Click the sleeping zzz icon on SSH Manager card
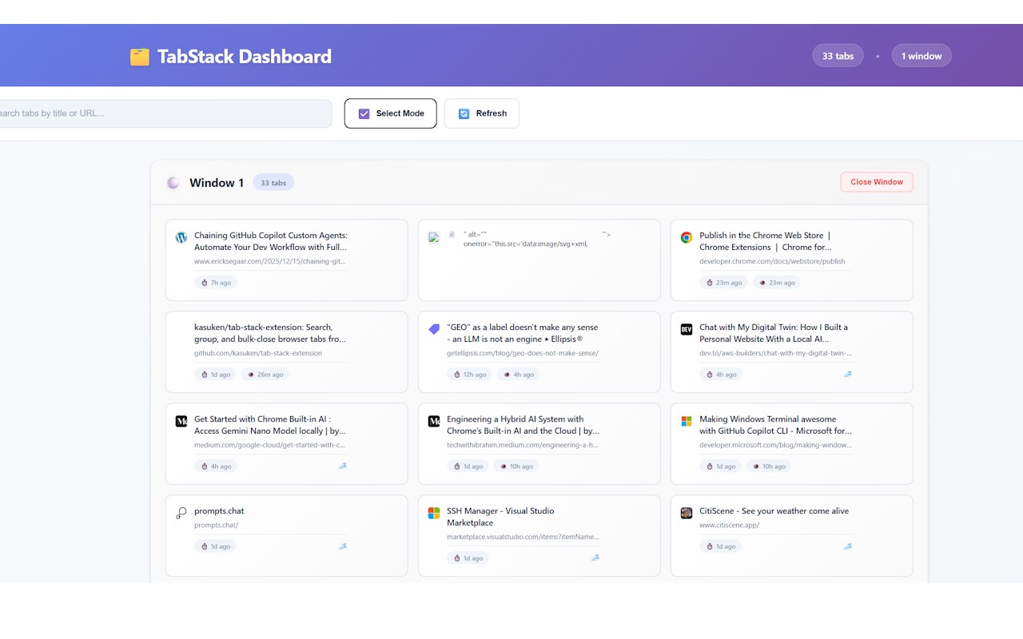The image size is (1023, 639). pyautogui.click(x=595, y=558)
